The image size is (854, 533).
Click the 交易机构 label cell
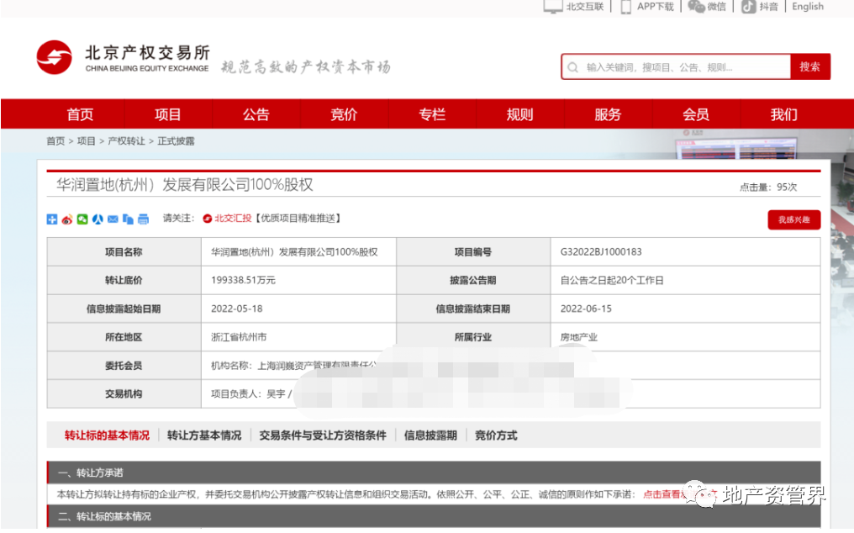(124, 393)
